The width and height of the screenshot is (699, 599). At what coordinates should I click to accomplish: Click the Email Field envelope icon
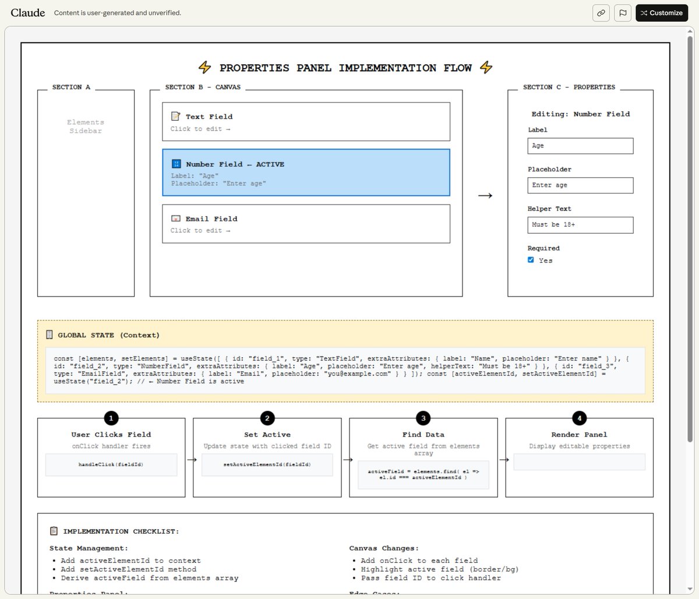point(175,219)
